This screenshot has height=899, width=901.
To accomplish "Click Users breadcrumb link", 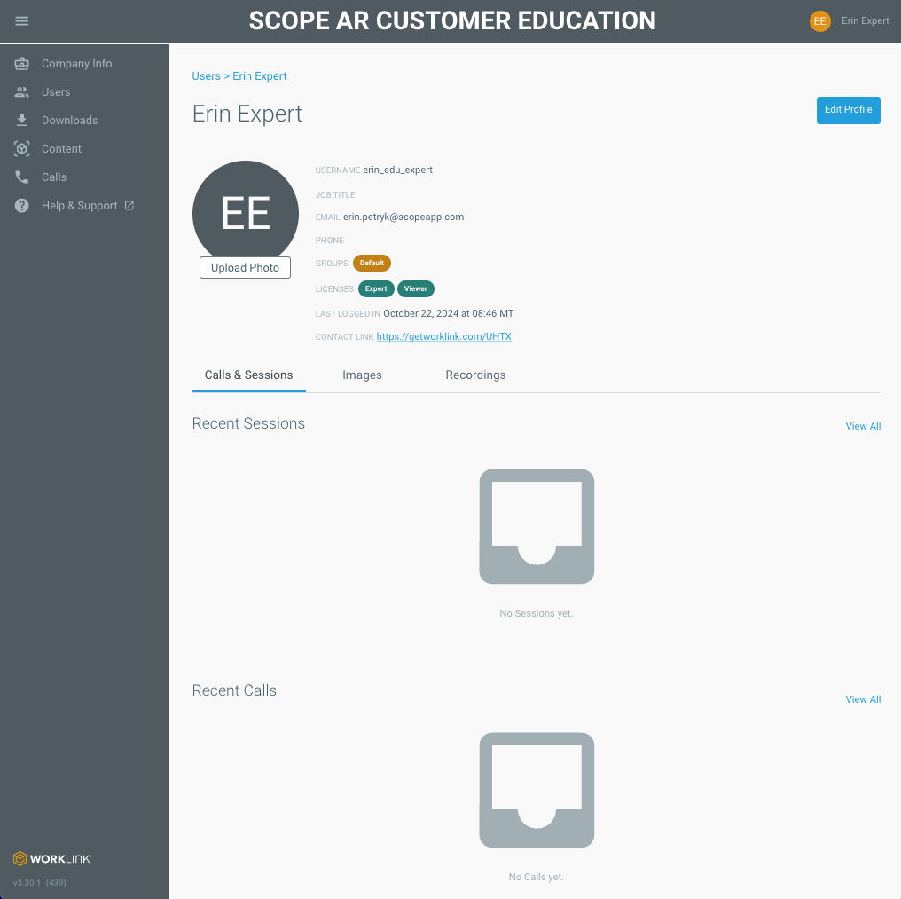I will [206, 76].
